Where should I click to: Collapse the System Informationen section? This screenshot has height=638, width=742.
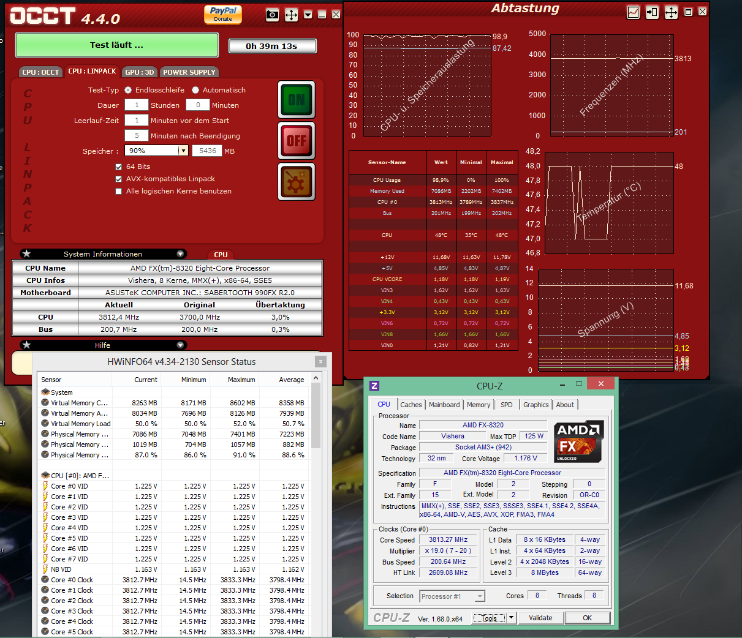click(x=180, y=254)
